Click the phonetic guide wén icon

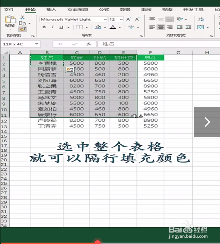point(131,27)
